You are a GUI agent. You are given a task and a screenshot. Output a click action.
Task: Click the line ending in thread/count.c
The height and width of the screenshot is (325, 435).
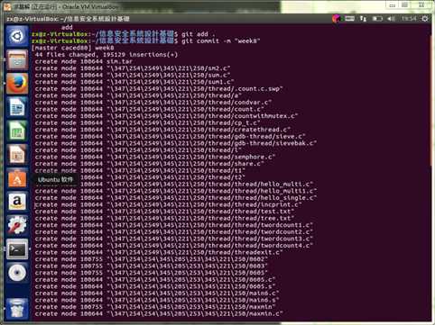tap(150, 109)
